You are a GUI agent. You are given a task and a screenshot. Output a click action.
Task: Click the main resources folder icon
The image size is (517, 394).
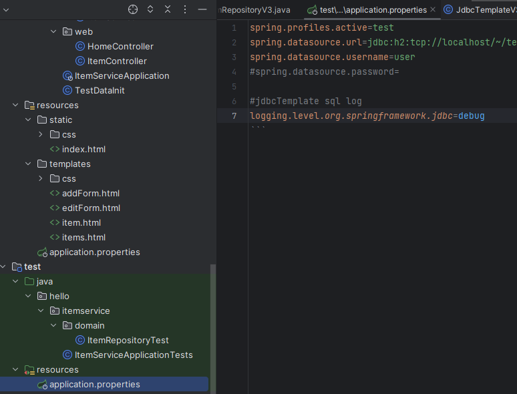click(x=29, y=106)
